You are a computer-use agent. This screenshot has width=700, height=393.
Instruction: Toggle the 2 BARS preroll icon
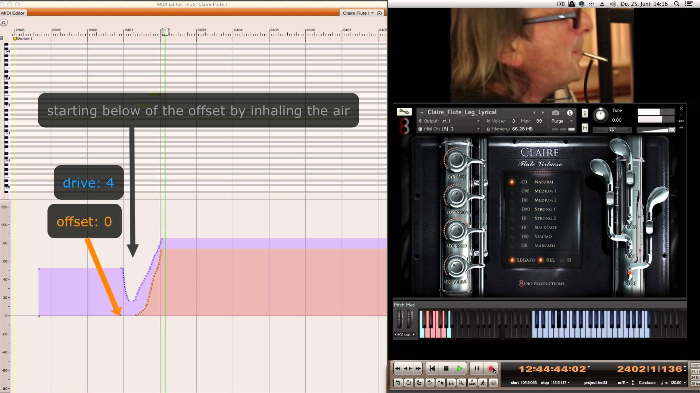[x=472, y=382]
